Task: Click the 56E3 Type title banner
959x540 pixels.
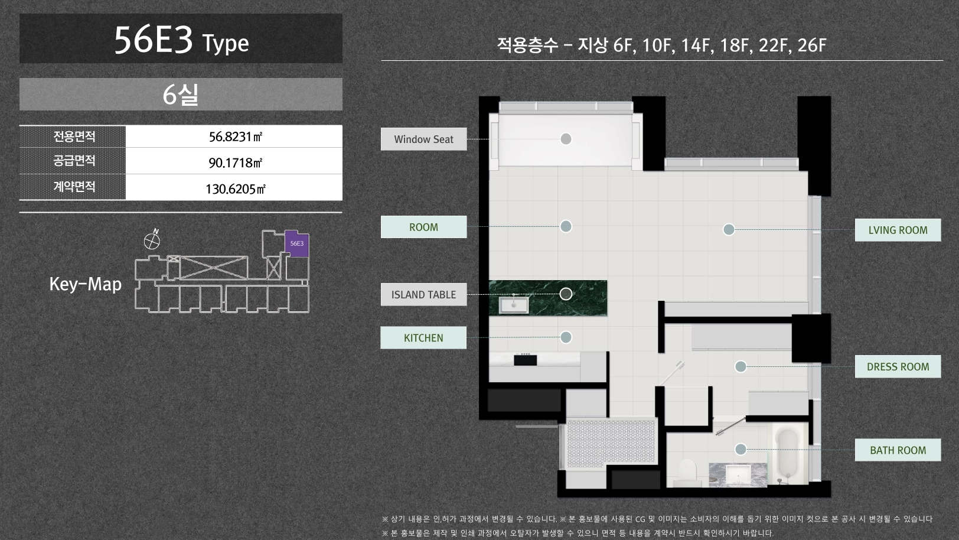Action: click(181, 39)
